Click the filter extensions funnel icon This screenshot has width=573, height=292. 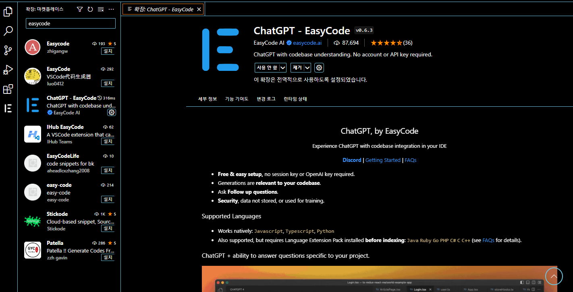click(80, 9)
